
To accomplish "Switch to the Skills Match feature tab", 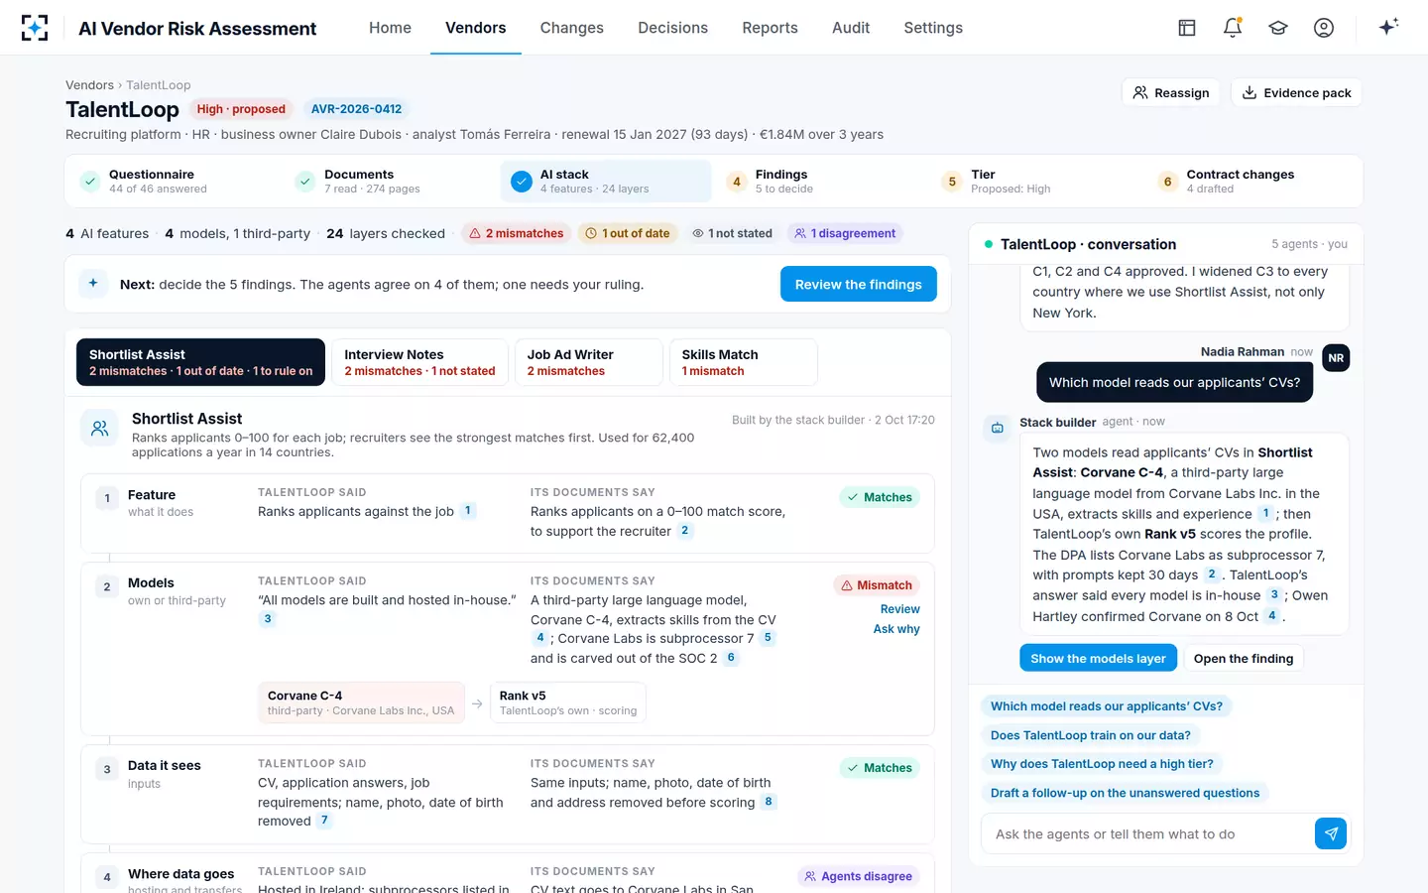I will pos(743,362).
